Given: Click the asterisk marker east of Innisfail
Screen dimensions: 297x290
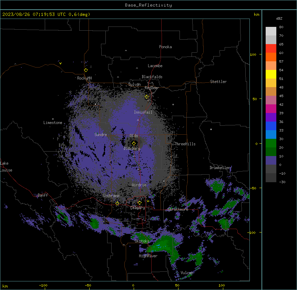Looking at the screenshot, I should pyautogui.click(x=173, y=104).
